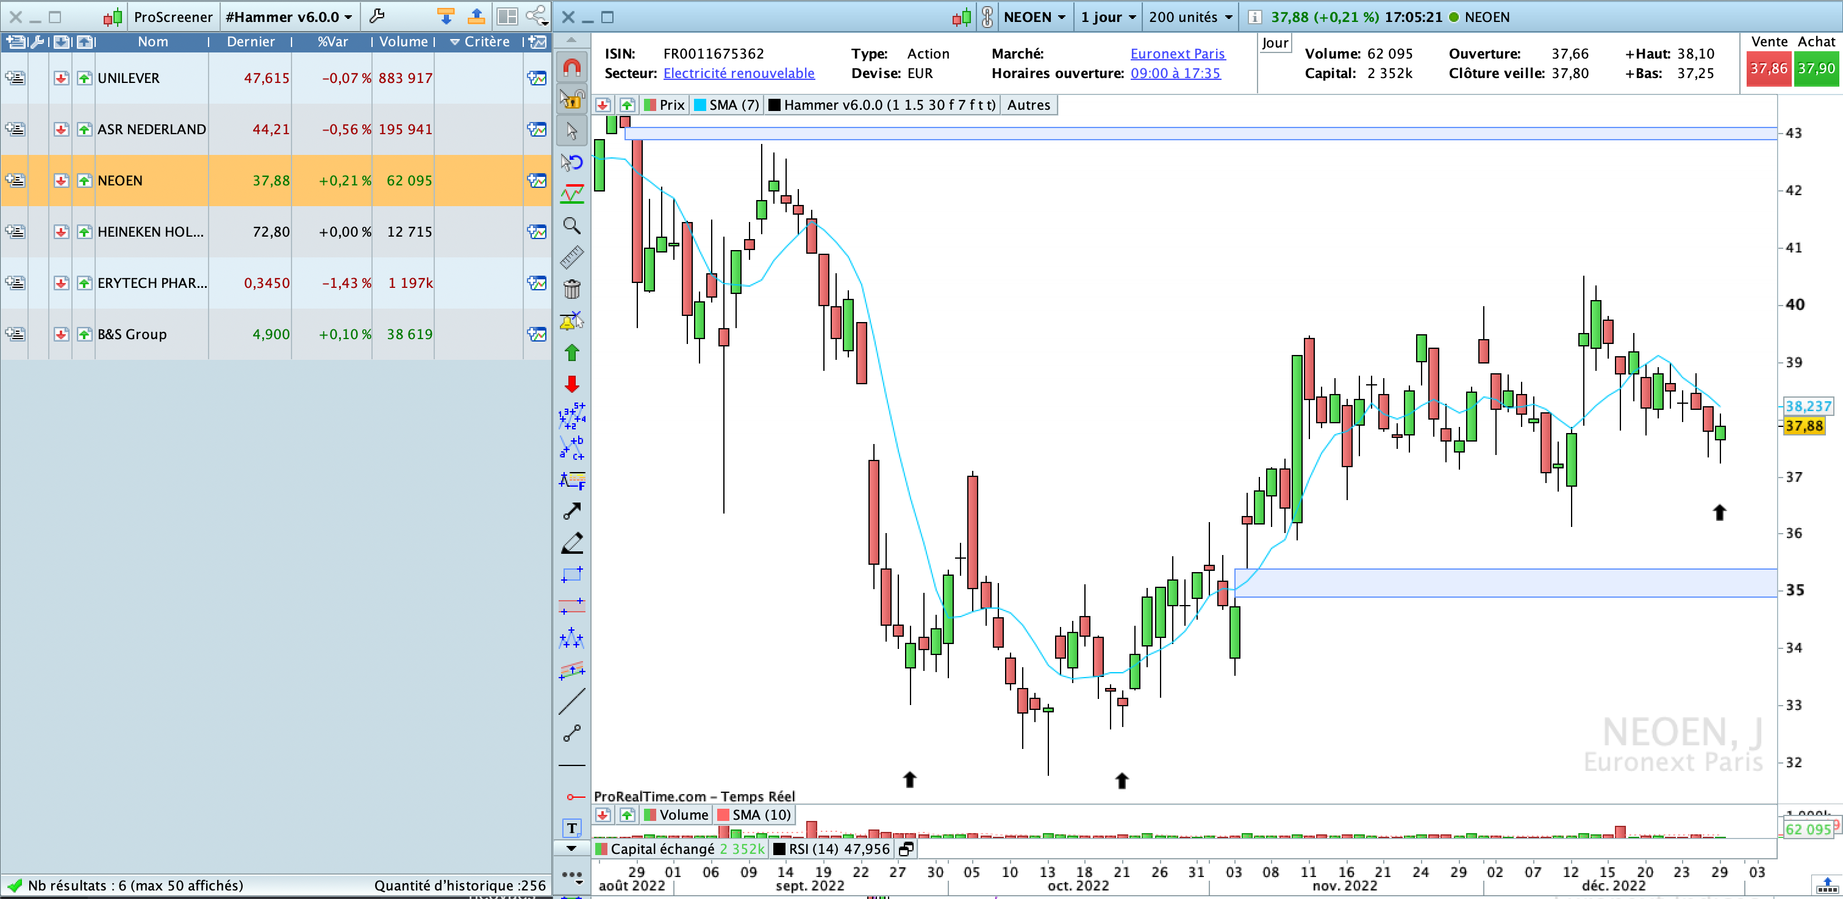
Task: Toggle the volume panel green up button
Action: pyautogui.click(x=628, y=815)
